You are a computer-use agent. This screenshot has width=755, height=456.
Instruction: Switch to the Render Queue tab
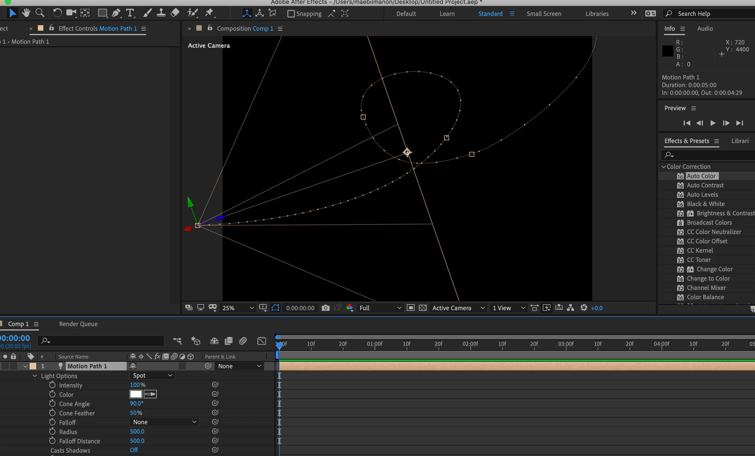[78, 324]
